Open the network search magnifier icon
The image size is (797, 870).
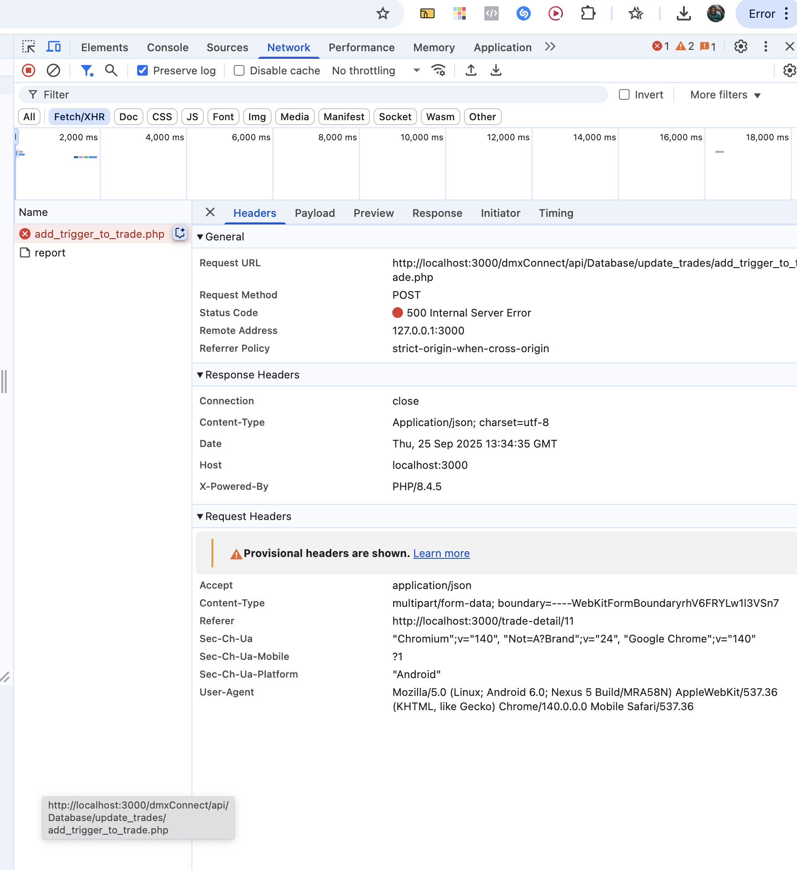111,70
